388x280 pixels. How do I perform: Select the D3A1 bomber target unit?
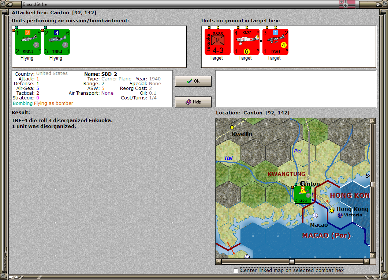pos(275,42)
